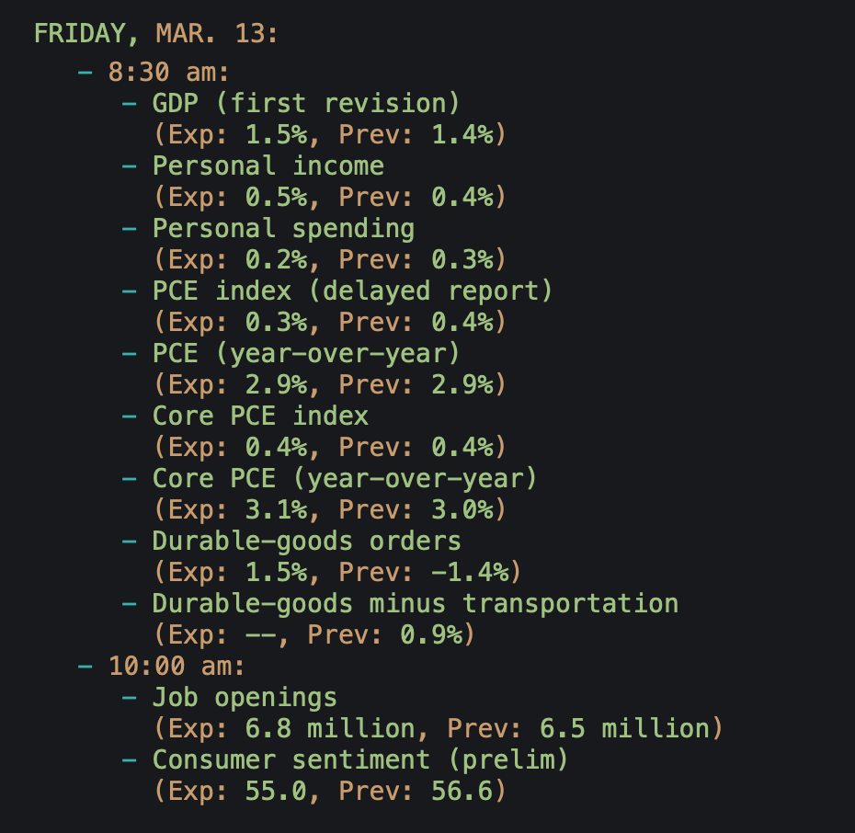The height and width of the screenshot is (833, 855).
Task: Click the "GDP (first revision)" line
Action: 306,103
